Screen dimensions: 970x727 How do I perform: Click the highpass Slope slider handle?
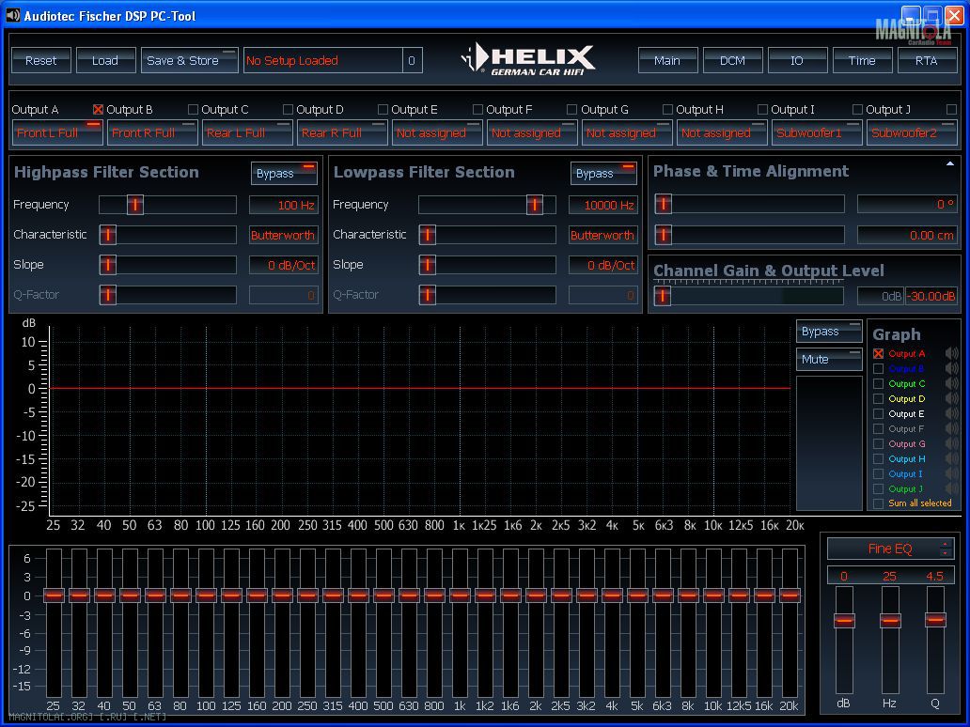[108, 265]
